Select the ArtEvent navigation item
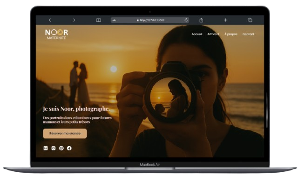Viewport: 298px width, 181px height. [x=213, y=34]
